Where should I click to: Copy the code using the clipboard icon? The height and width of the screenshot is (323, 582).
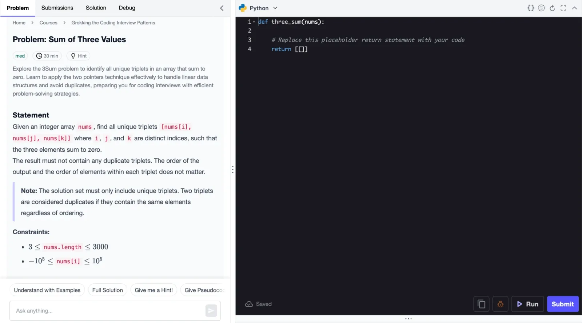[481, 304]
